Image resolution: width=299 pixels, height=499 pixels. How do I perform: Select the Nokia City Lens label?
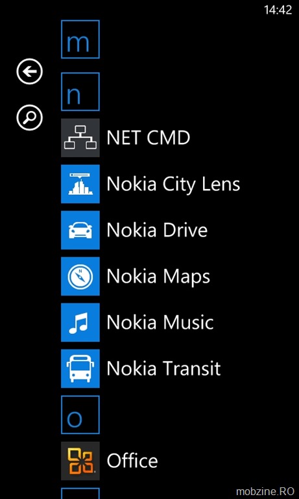tap(173, 185)
